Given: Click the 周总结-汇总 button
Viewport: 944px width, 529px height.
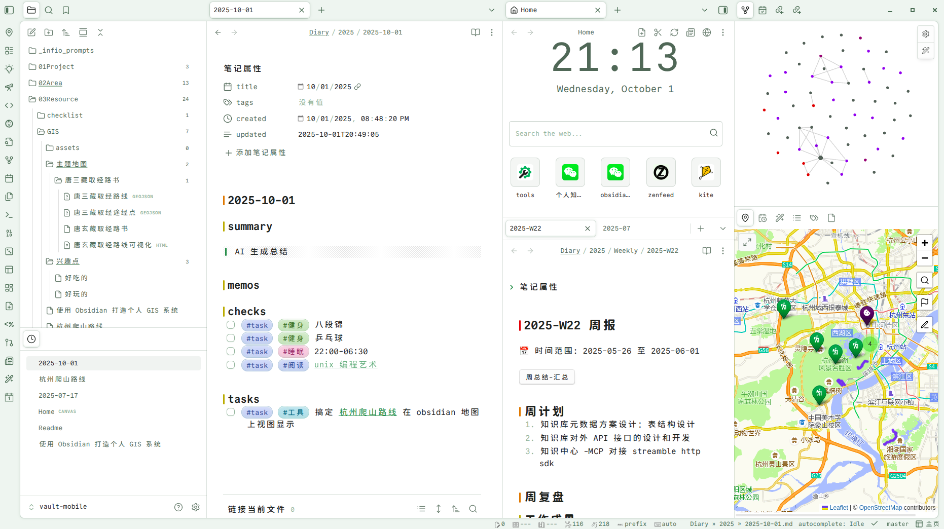Looking at the screenshot, I should click(x=547, y=377).
